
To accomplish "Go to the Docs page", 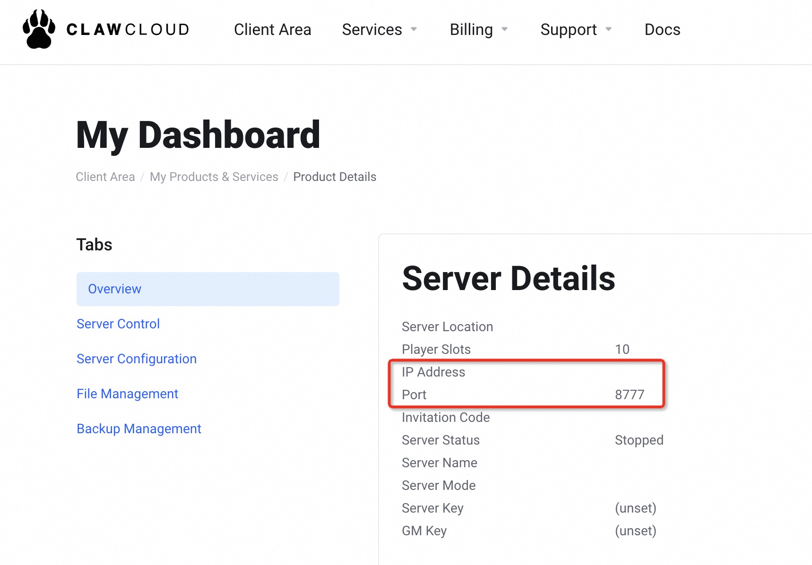I will [662, 30].
